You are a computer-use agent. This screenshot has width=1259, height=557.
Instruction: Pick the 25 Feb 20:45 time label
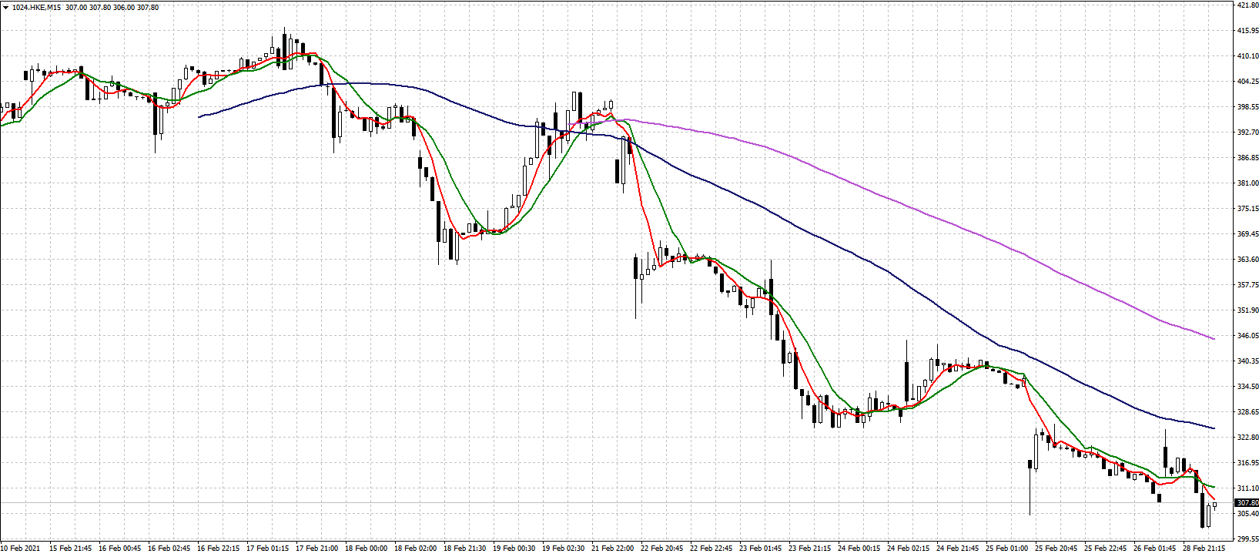(1056, 549)
